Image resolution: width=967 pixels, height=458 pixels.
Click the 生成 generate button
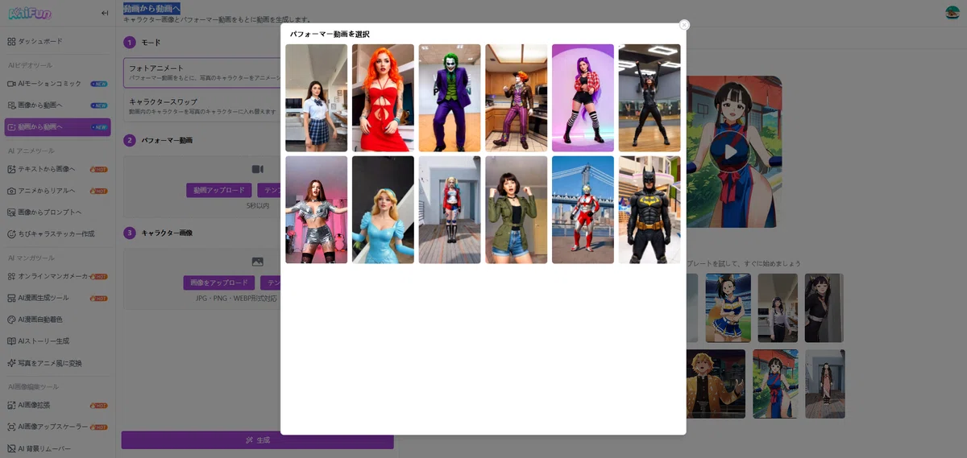[258, 440]
